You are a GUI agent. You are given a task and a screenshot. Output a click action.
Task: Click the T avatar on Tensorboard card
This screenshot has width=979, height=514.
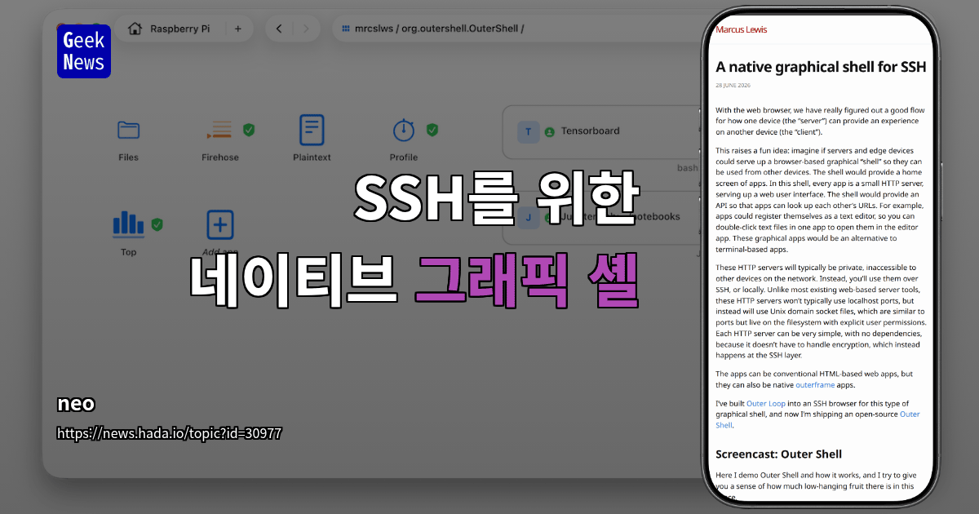[528, 131]
